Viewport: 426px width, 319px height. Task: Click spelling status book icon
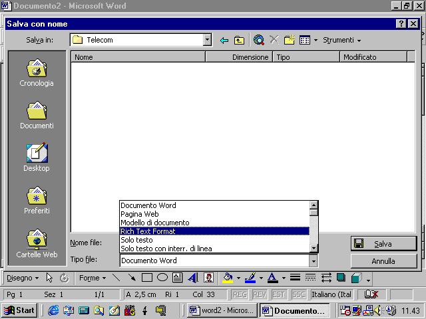pos(371,294)
